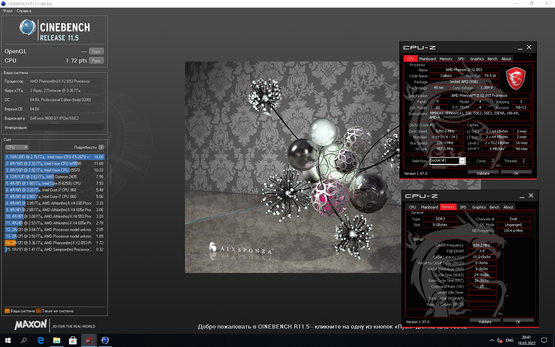Open Mainboard tab in lower CPU-Z window
The height and width of the screenshot is (347, 555).
click(x=429, y=207)
